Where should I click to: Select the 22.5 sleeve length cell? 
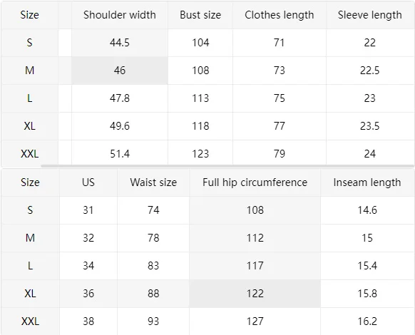click(x=370, y=71)
